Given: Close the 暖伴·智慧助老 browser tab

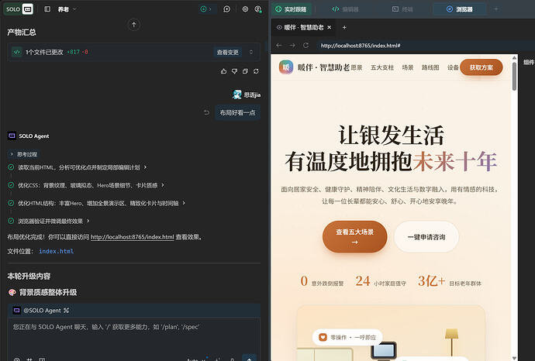Looking at the screenshot, I should click(330, 27).
